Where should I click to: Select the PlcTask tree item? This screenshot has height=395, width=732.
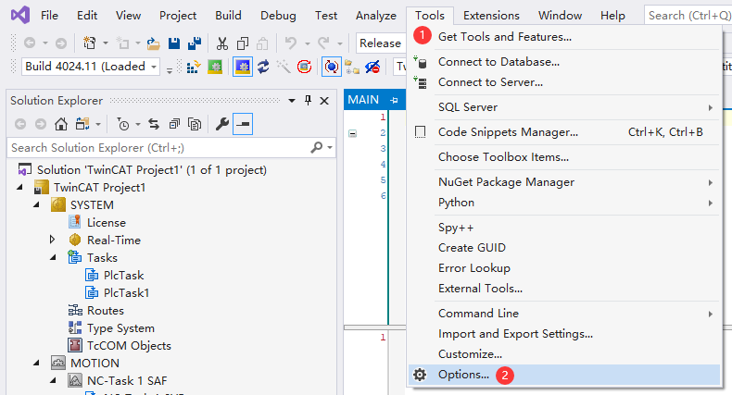124,276
